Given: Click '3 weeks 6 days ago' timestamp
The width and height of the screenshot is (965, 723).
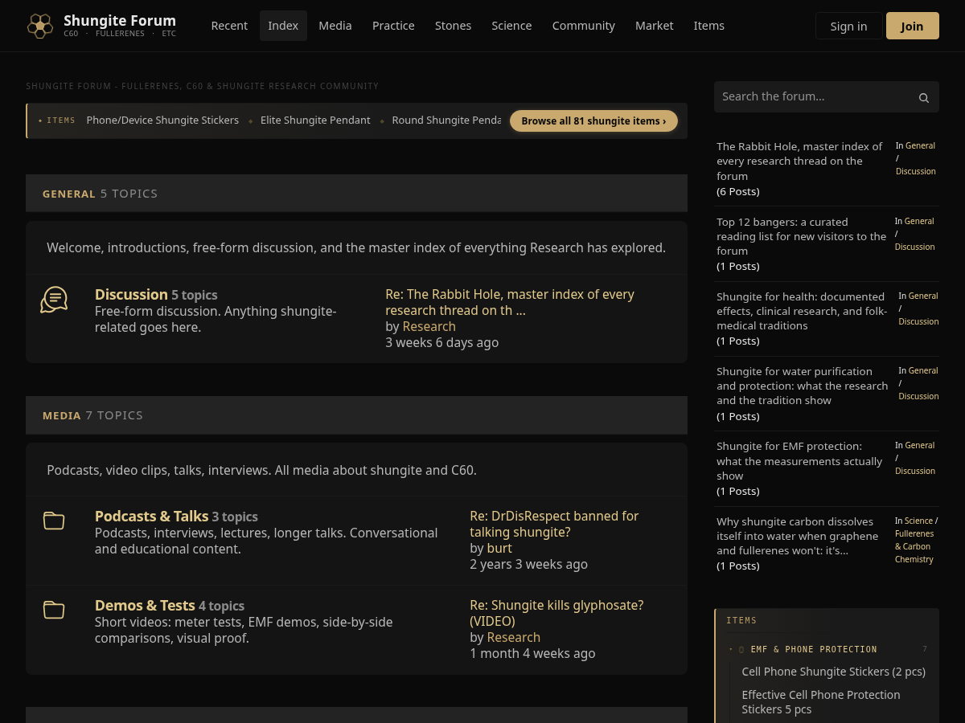Looking at the screenshot, I should point(441,342).
